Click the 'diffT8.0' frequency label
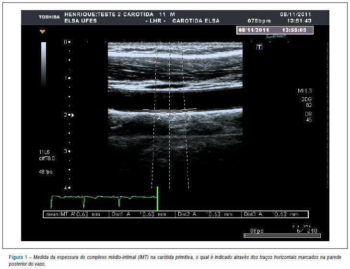The image size is (350, 269). pos(47,159)
